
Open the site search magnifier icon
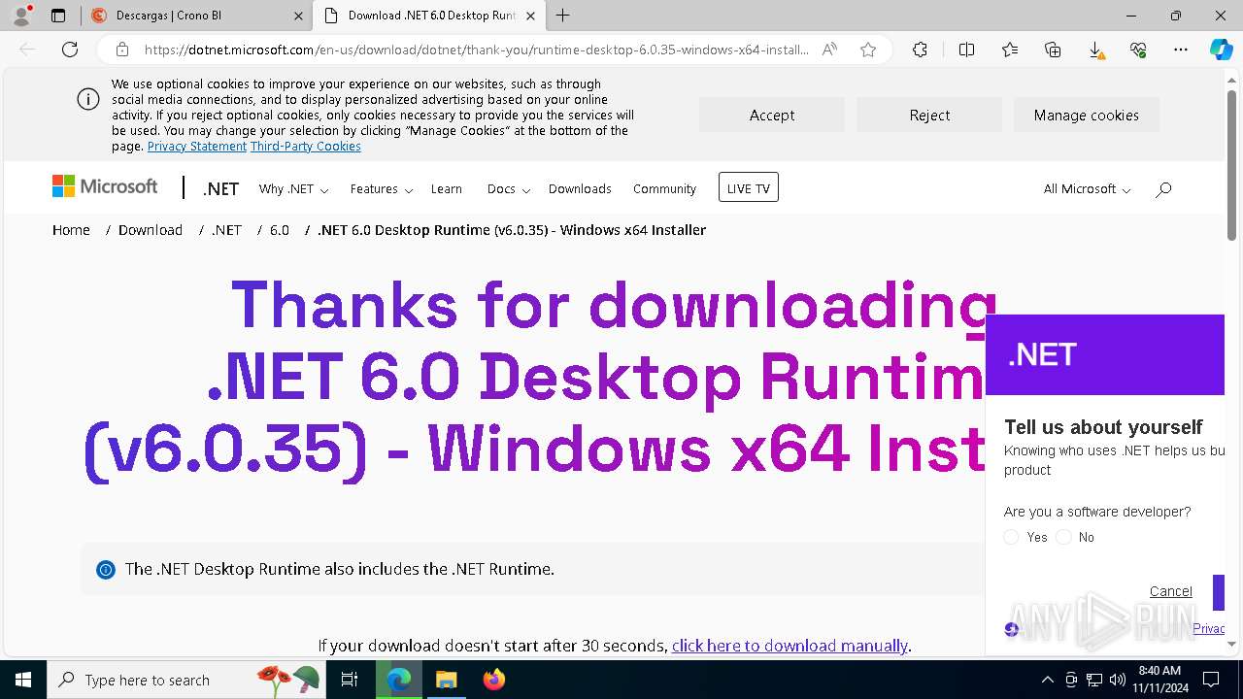(x=1163, y=189)
